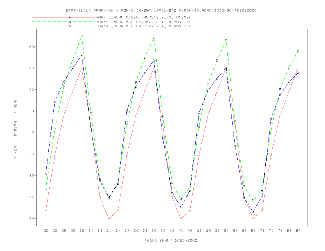Click the x-axis forecast hour label 48
The image size is (325, 251).
190,230
